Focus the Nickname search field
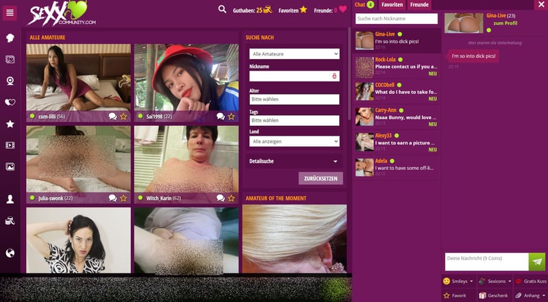The image size is (548, 302). coord(295,76)
